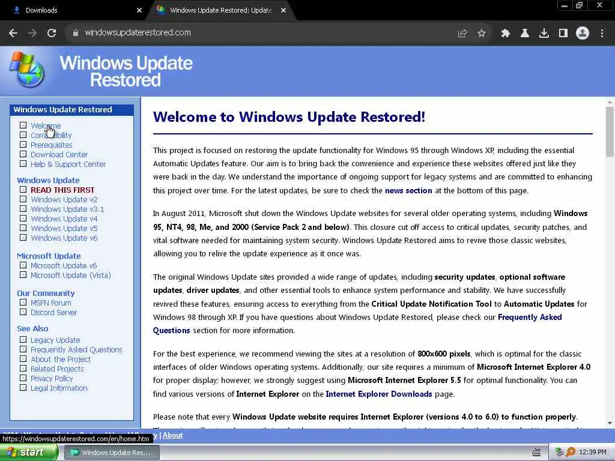Close the Windows Update Restored tab
Viewport: 615px width, 461px height.
tap(283, 10)
